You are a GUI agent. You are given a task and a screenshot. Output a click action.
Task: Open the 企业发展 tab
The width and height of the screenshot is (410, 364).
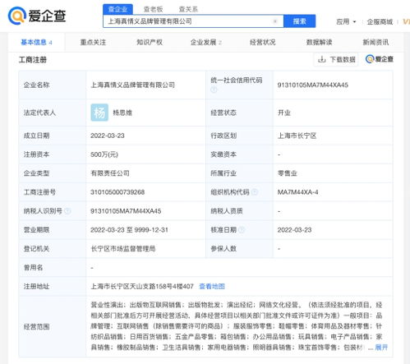pos(206,42)
